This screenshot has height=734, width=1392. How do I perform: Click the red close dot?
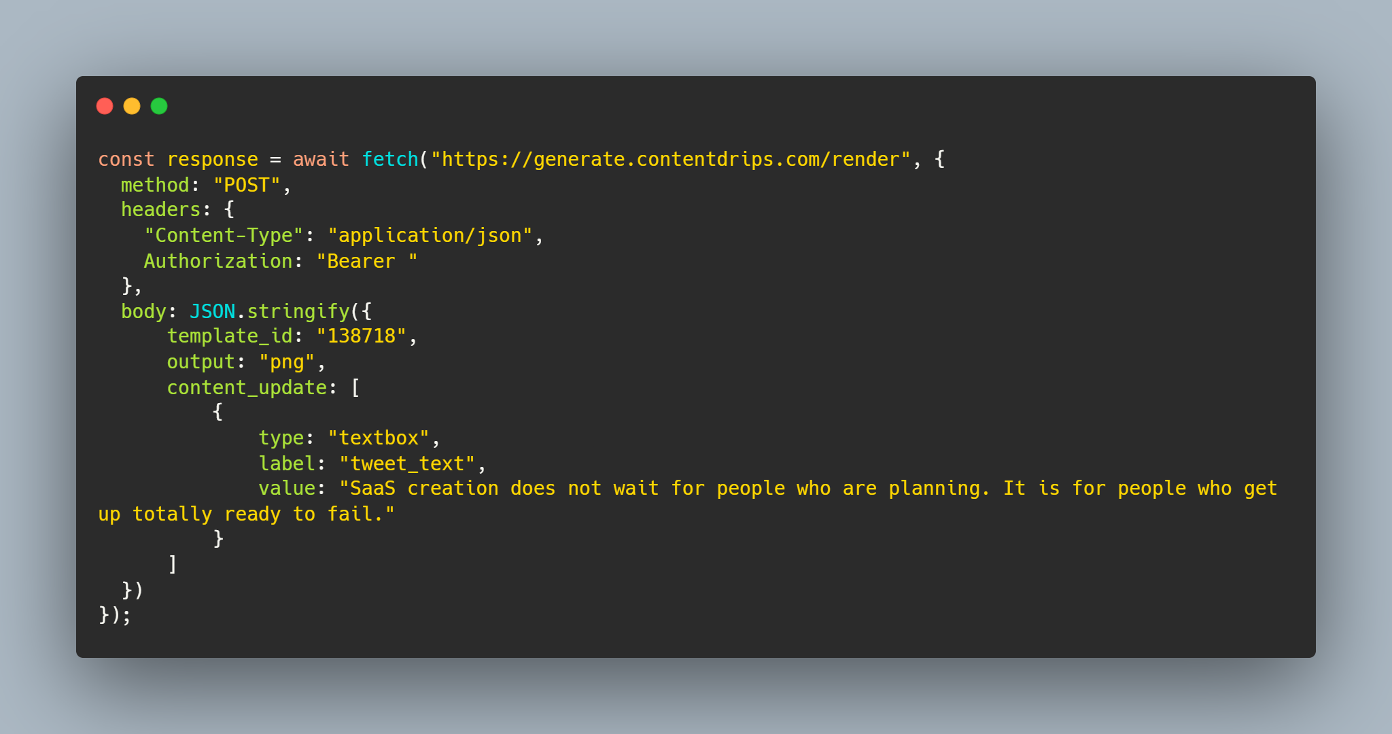(105, 106)
